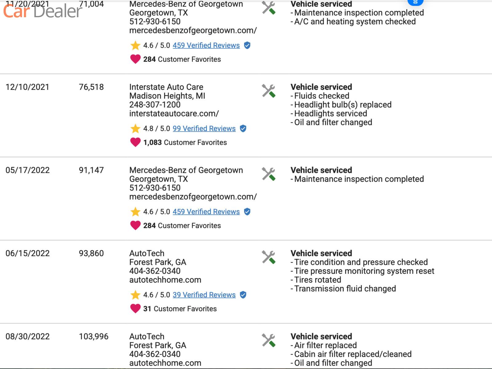Click the heart icon in the 05/17/2022 Mercedes-Benz entry
This screenshot has height=369, width=492.
(x=135, y=225)
